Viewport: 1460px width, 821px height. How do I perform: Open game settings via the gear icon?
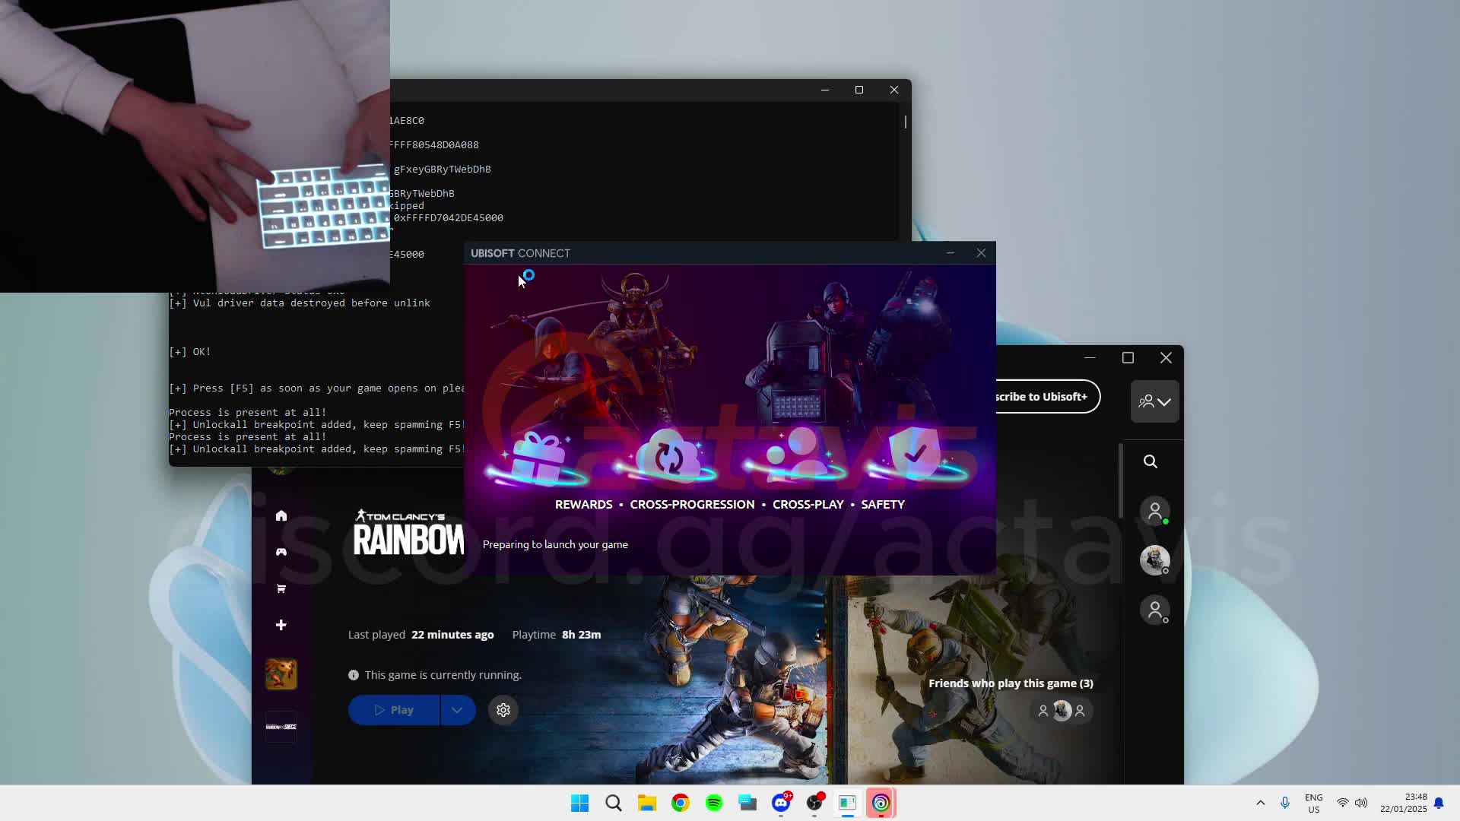click(503, 709)
